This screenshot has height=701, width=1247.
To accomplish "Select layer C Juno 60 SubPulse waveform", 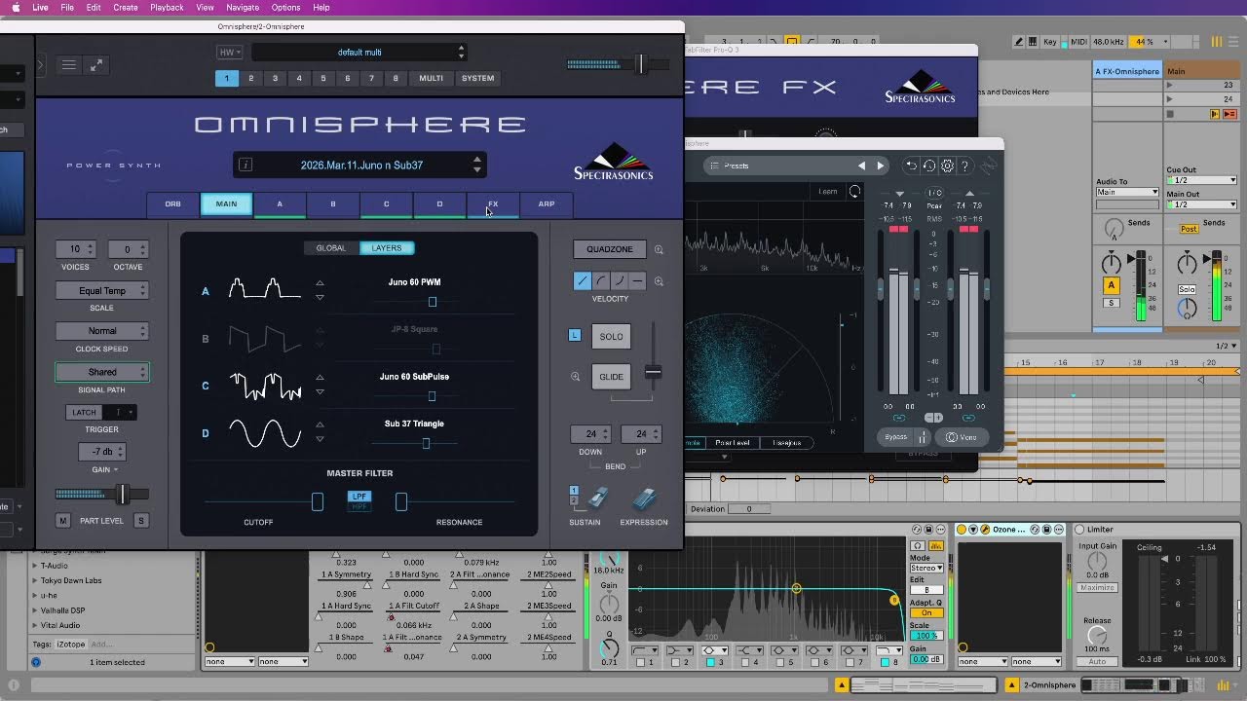I will (x=265, y=386).
